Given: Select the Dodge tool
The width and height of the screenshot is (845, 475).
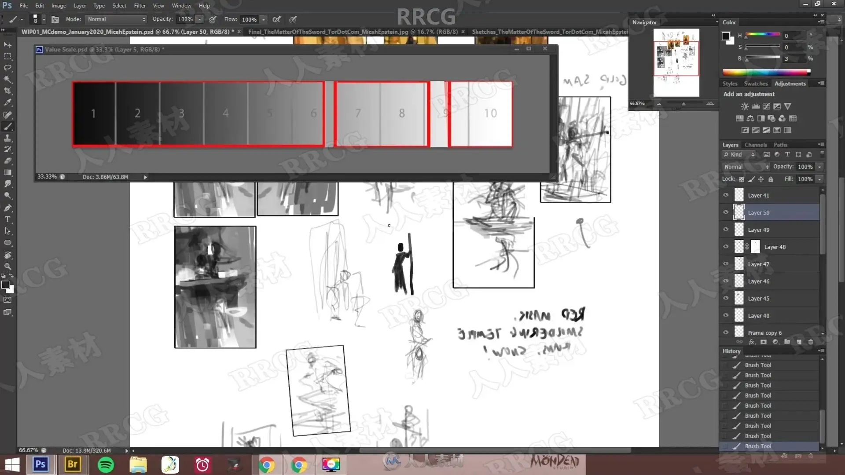Looking at the screenshot, I should (7, 195).
